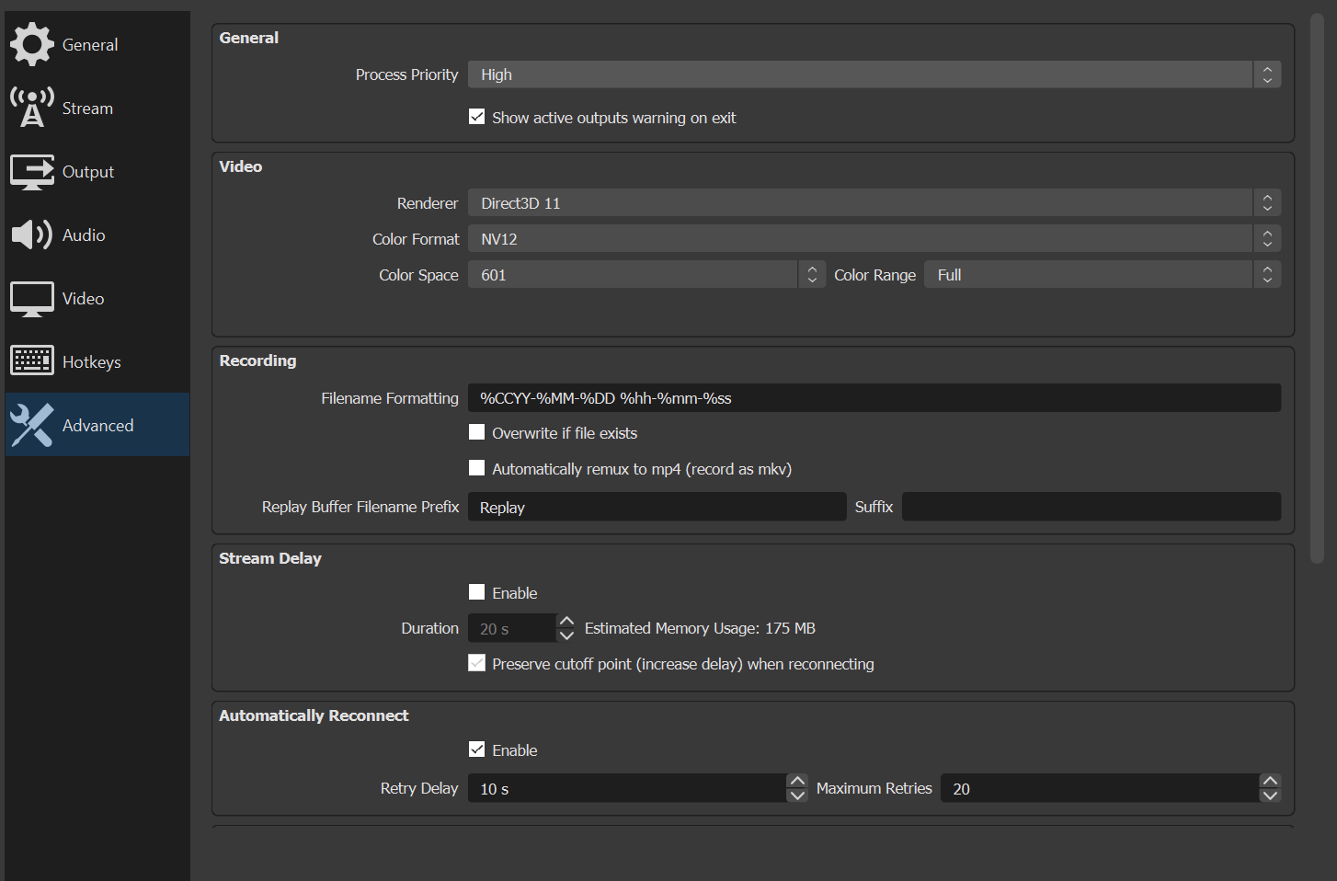Click the Retry Delay increment arrow
The height and width of the screenshot is (881, 1337).
(797, 781)
